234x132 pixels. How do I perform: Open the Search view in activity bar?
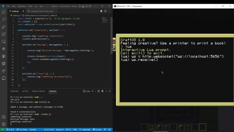pyautogui.click(x=4, y=19)
